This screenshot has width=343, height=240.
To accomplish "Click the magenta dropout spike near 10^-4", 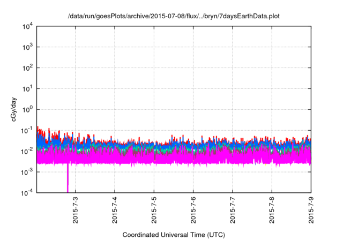I will pos(68,178).
